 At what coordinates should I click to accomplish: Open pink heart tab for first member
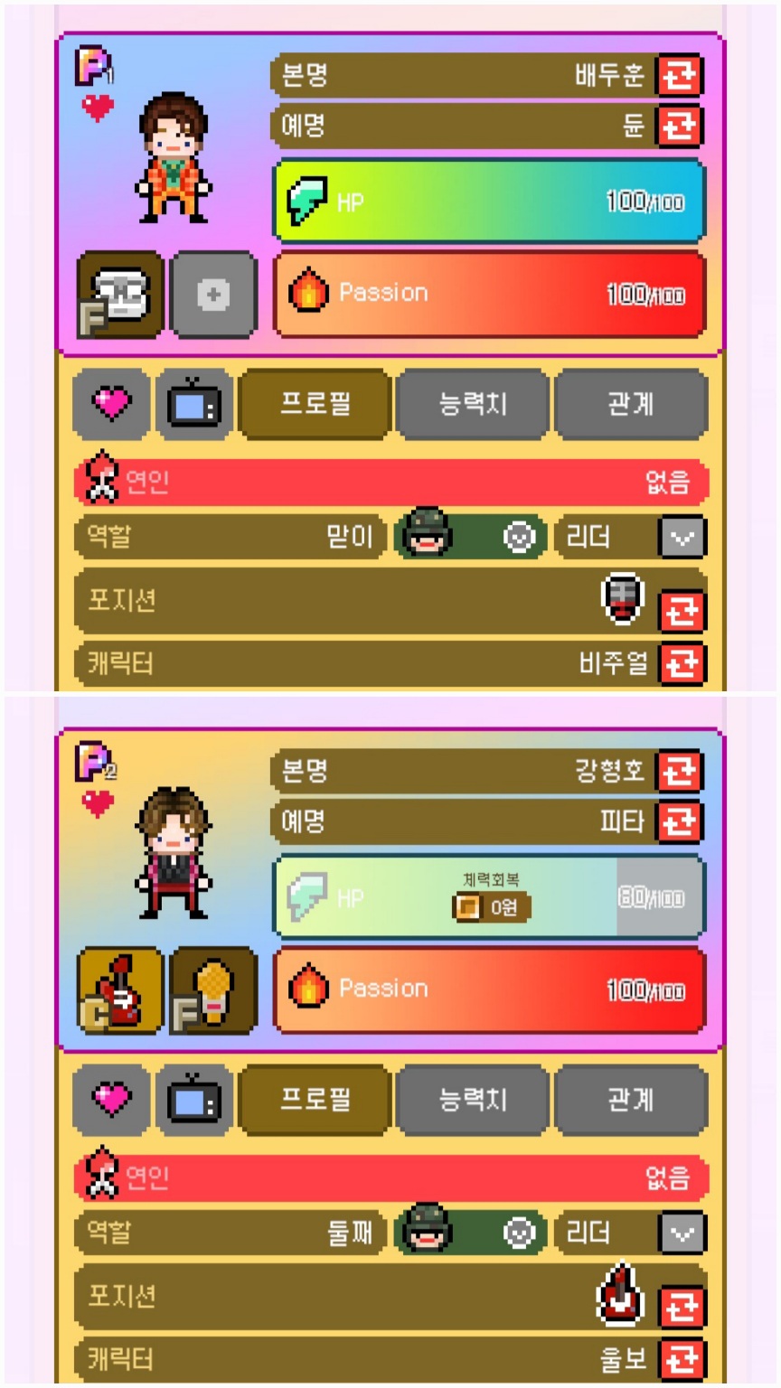pos(111,403)
